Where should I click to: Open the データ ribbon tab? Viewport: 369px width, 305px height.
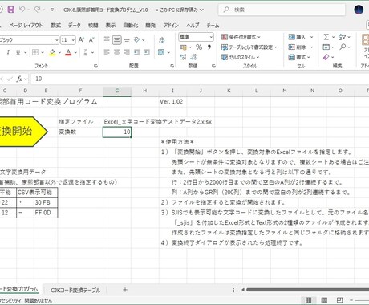tap(74, 26)
